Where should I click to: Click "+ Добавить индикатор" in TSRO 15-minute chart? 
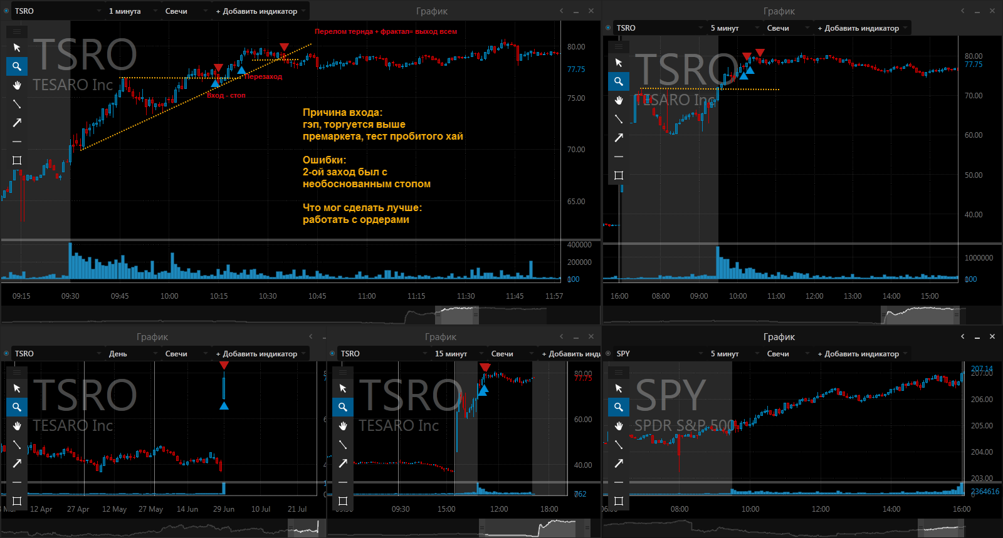pyautogui.click(x=570, y=354)
